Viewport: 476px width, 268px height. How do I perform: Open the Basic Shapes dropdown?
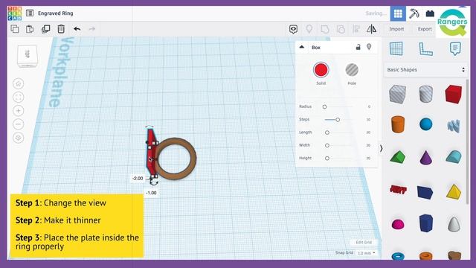click(425, 69)
